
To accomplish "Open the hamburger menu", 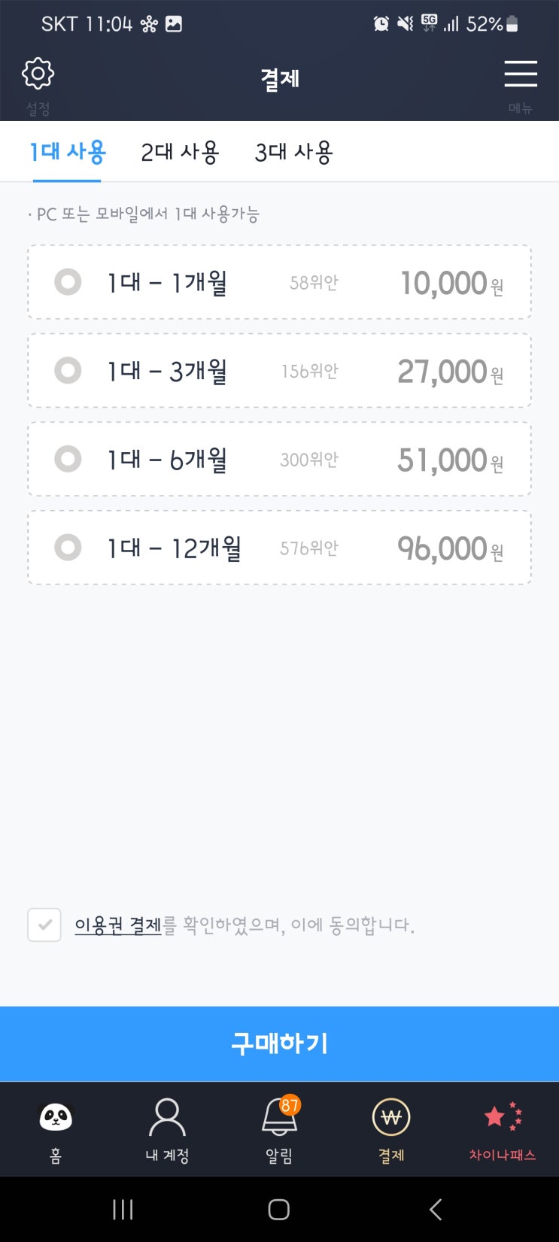I will click(520, 74).
